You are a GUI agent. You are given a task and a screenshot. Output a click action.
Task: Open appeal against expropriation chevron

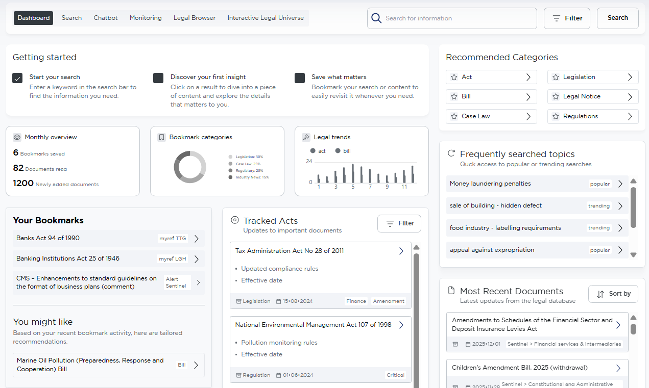pos(620,250)
